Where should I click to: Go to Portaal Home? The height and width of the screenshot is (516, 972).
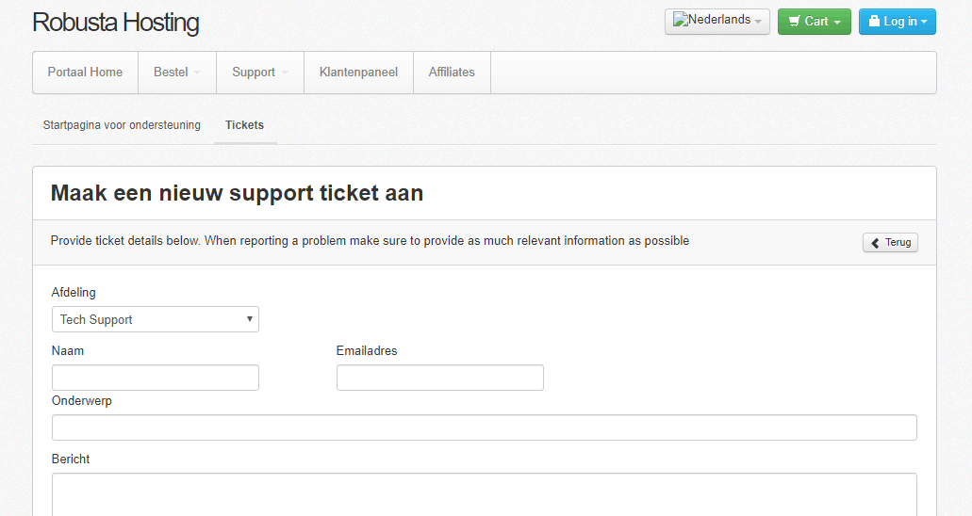coord(85,73)
